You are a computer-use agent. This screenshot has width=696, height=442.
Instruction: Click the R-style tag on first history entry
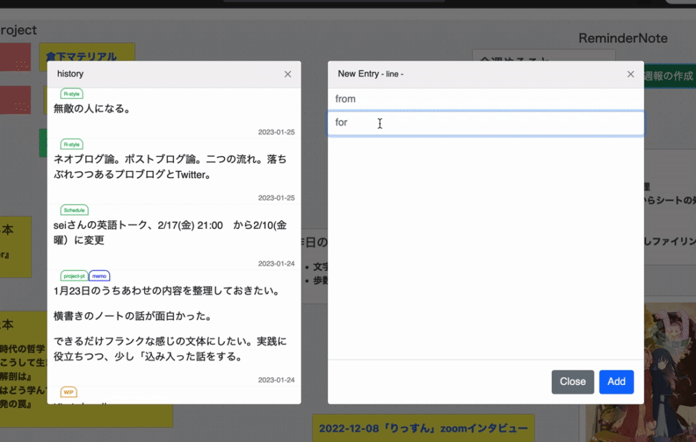coord(72,92)
